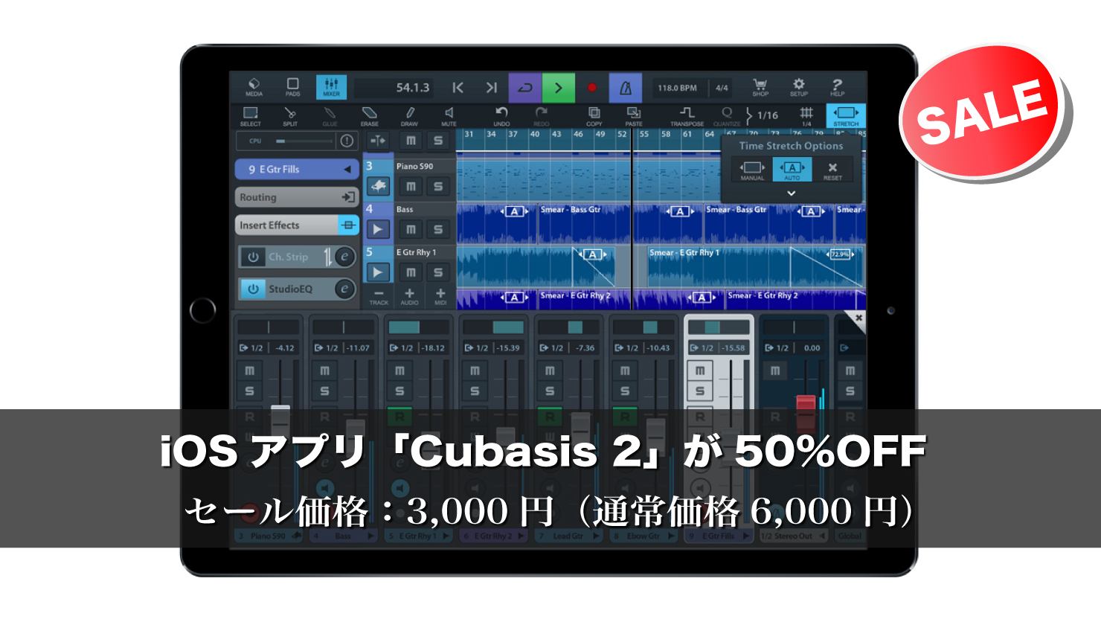Open the Shop
Viewport: 1101px width, 619px height.
pos(760,87)
